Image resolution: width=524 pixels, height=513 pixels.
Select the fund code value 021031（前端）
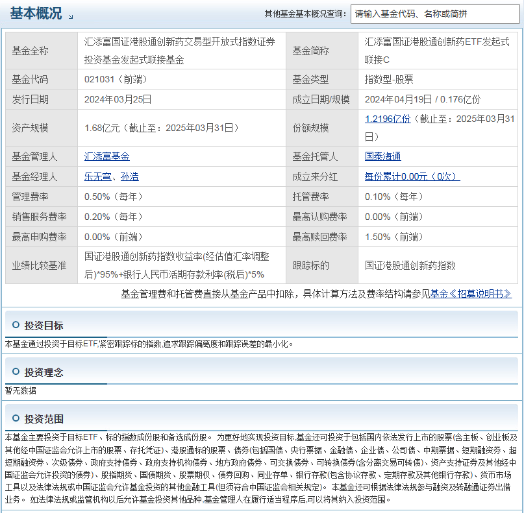tap(116, 79)
